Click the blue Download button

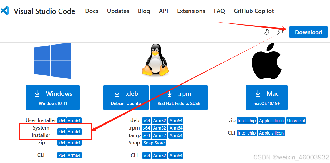pos(308,32)
